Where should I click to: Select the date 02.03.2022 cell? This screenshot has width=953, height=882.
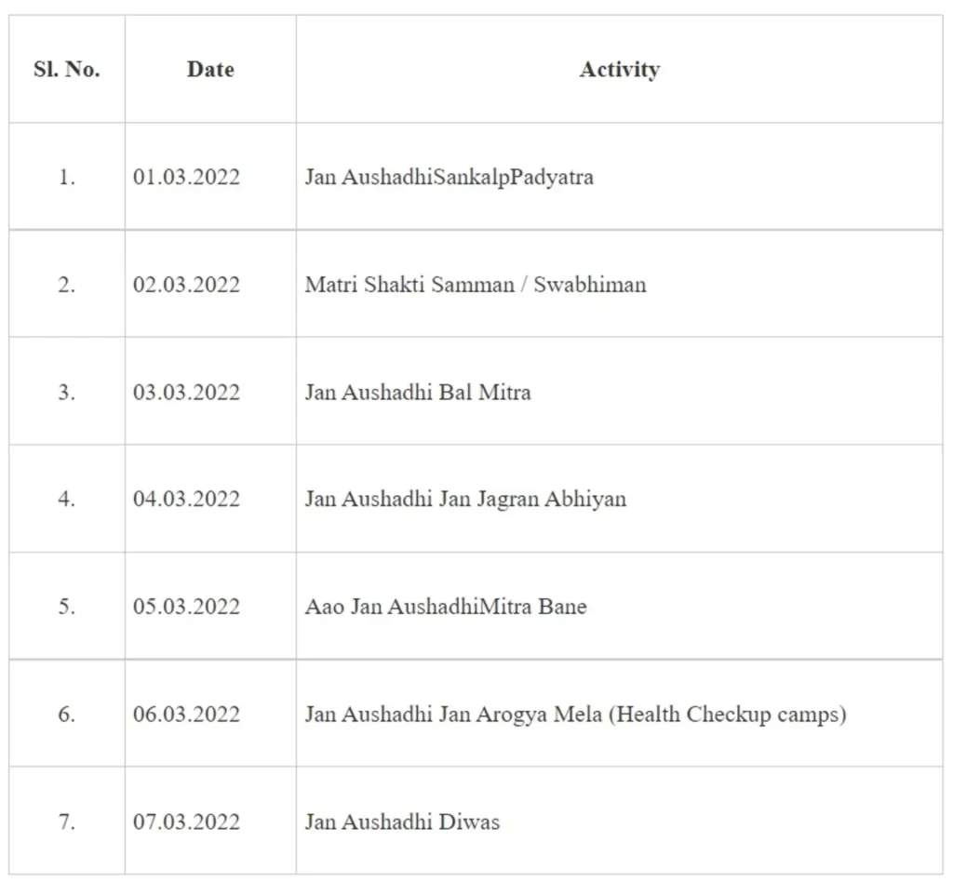(x=186, y=285)
